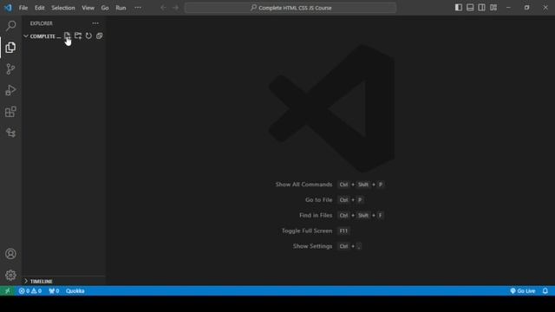Open the Edit menu
The width and height of the screenshot is (555, 312).
point(40,8)
